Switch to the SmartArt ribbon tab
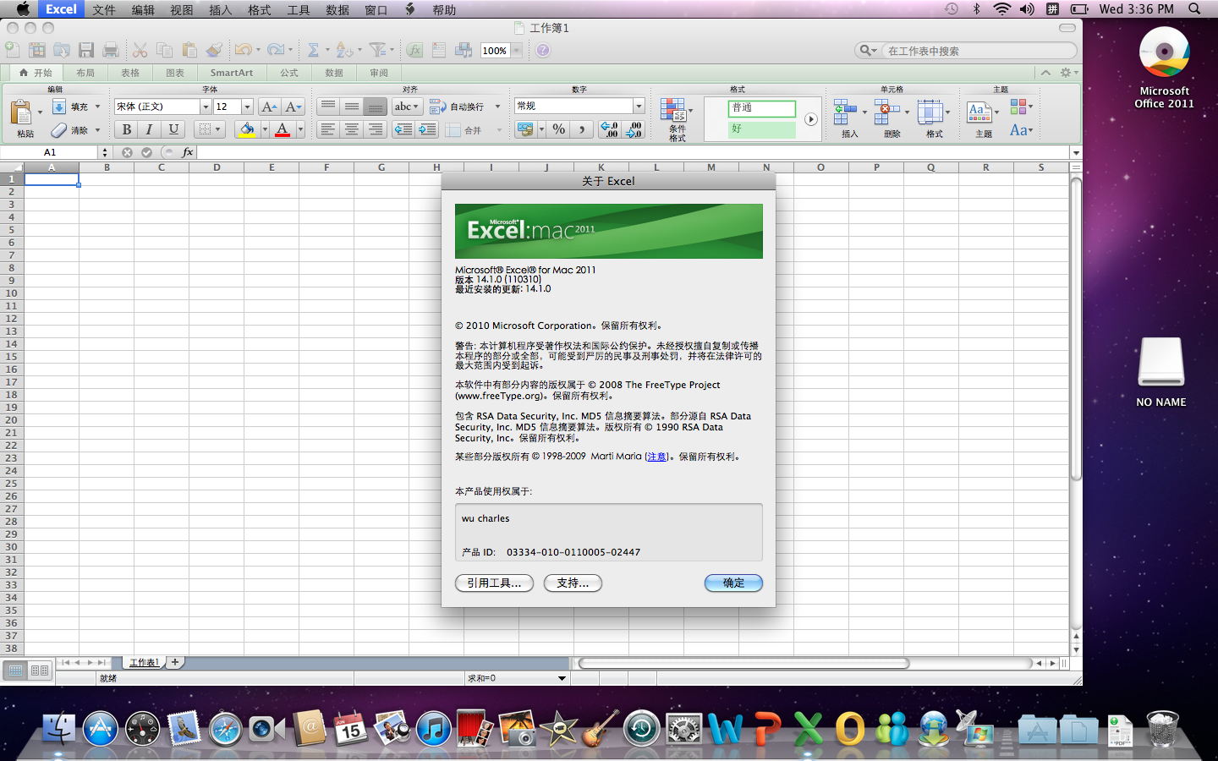The height and width of the screenshot is (761, 1218). click(x=232, y=73)
